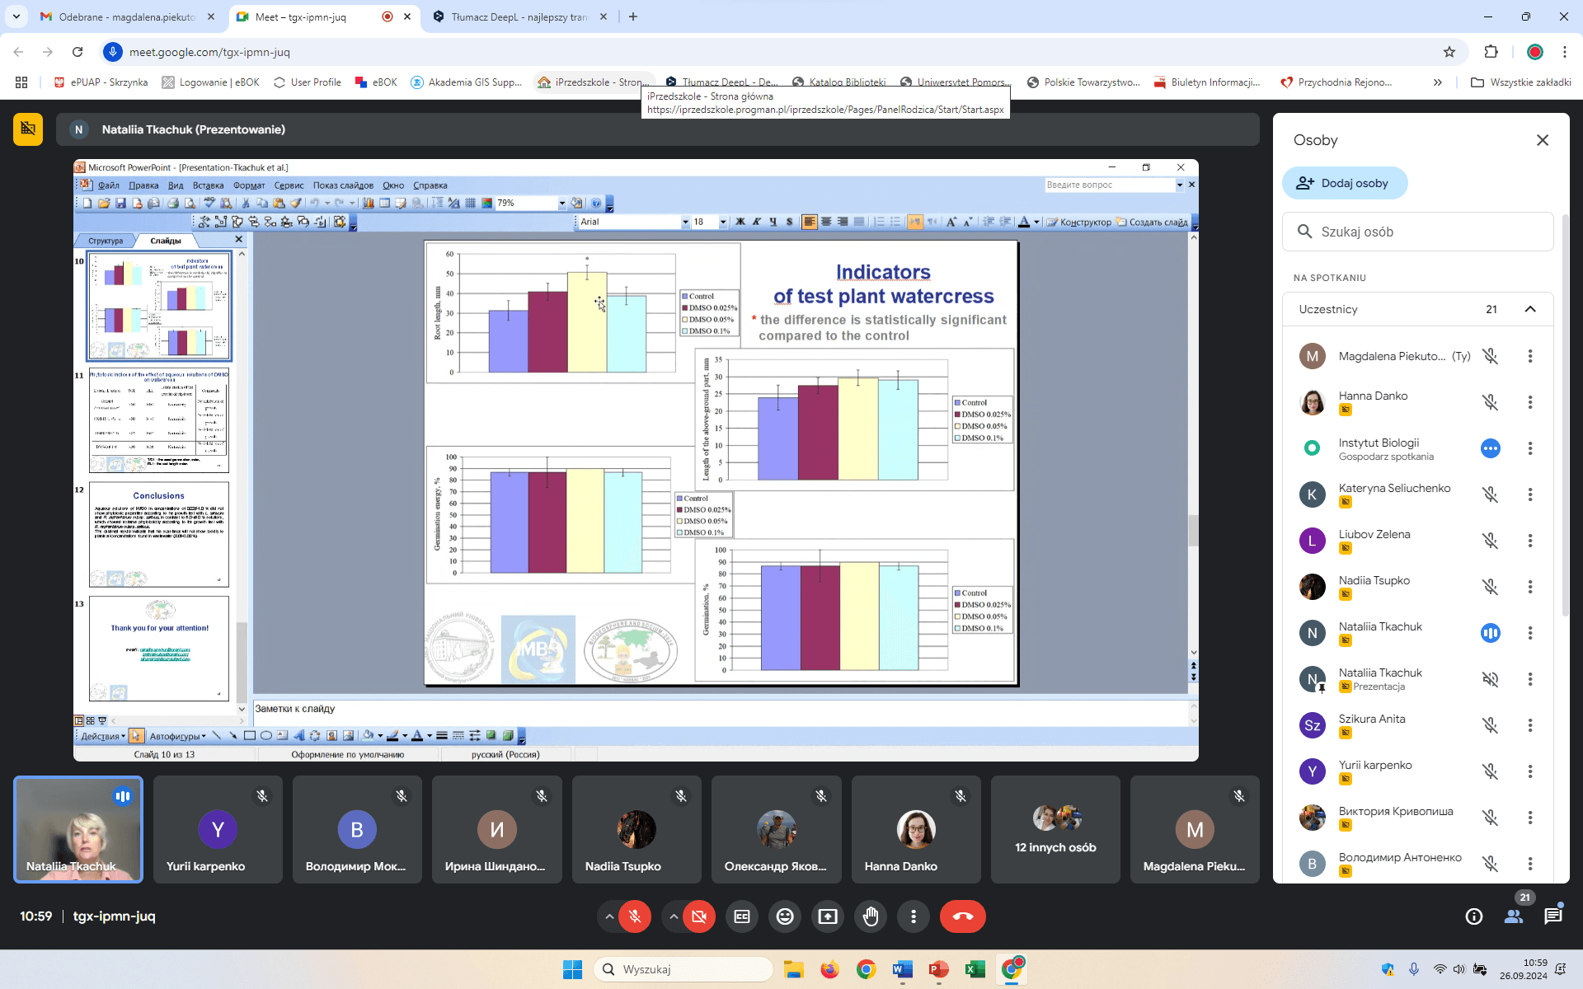Open options for Hanna Danko
Viewport: 1583px width, 989px height.
pos(1530,402)
